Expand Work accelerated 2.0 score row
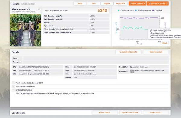 [13, 83]
